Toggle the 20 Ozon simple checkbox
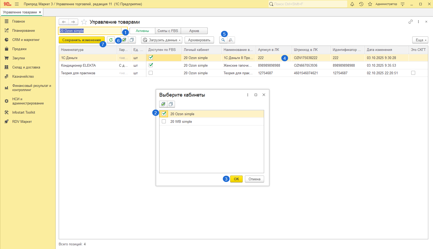Image resolution: width=433 pixels, height=249 pixels. (x=164, y=114)
